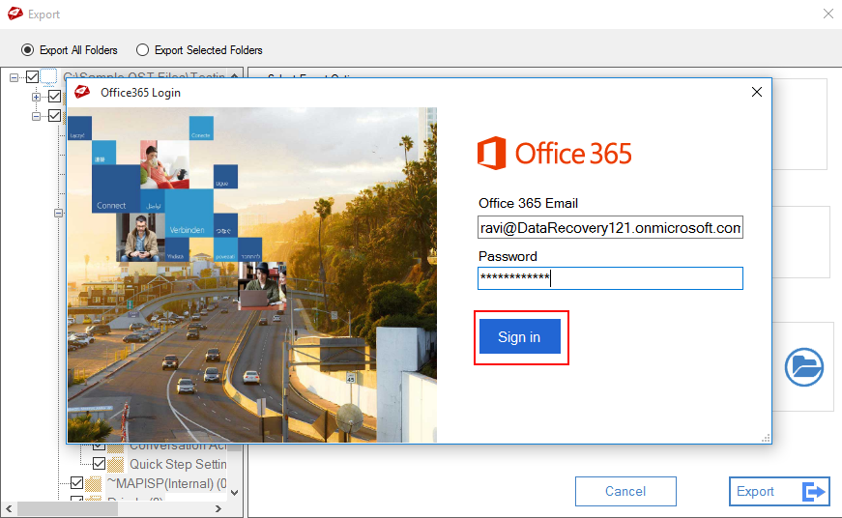Click the Export window app icon
The image size is (842, 518).
coord(15,14)
